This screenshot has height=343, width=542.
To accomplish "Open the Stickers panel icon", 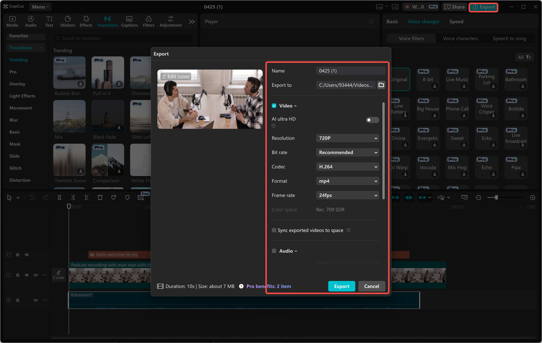I will click(68, 21).
